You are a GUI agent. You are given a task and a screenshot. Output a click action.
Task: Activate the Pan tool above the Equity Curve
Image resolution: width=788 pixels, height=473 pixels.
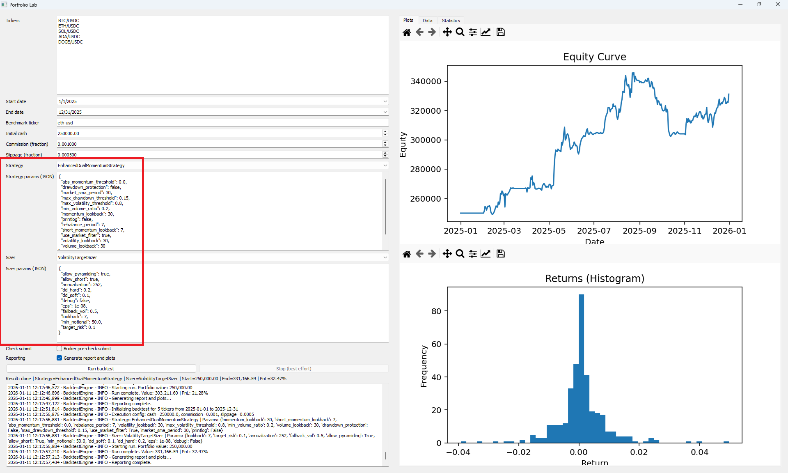(x=447, y=32)
